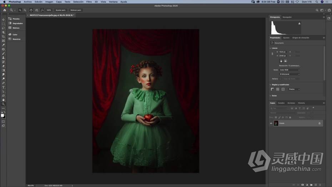Select the Pen tool
332x187 pixels.
point(3,83)
